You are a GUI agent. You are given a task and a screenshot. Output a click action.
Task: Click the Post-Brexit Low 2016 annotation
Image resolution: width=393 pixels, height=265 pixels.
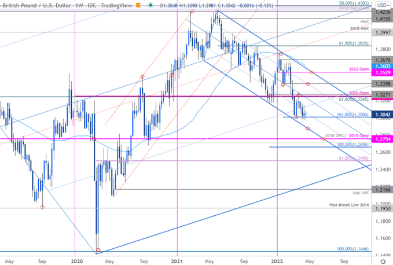pos(349,205)
